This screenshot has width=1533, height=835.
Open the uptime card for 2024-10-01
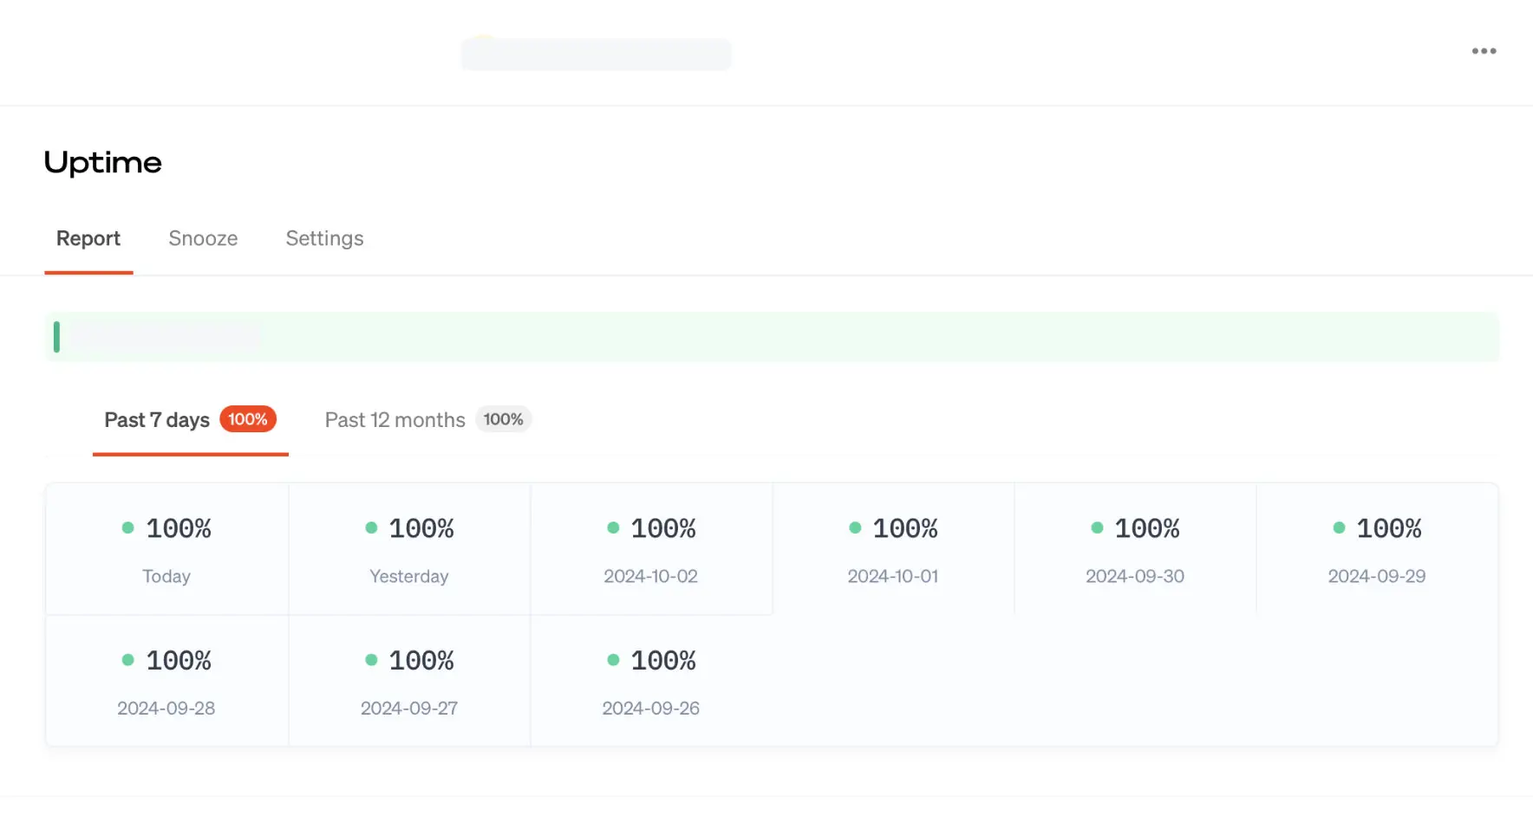[x=893, y=548]
